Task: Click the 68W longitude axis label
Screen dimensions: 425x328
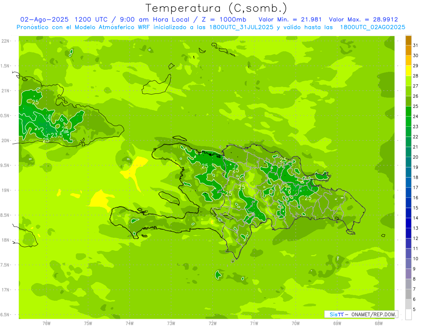Action: pyautogui.click(x=379, y=323)
